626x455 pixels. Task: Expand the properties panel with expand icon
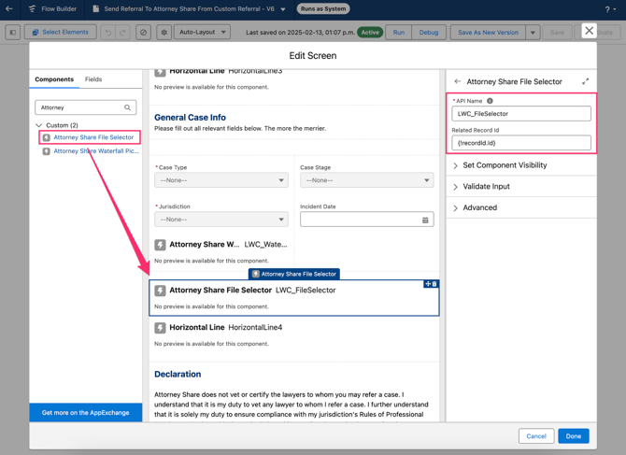point(586,82)
